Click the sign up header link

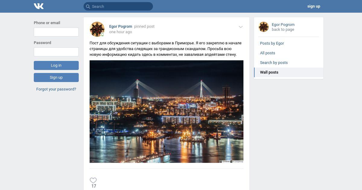[x=314, y=6]
